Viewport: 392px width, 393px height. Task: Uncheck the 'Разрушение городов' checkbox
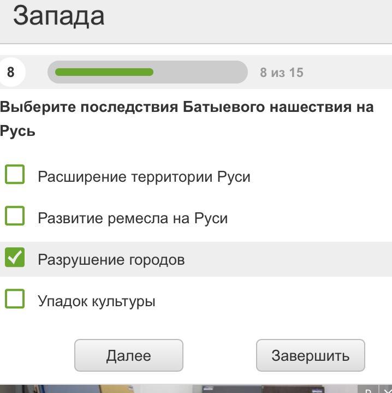[x=15, y=258]
